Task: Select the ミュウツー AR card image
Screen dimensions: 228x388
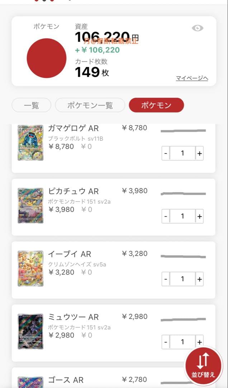Action: [30, 331]
